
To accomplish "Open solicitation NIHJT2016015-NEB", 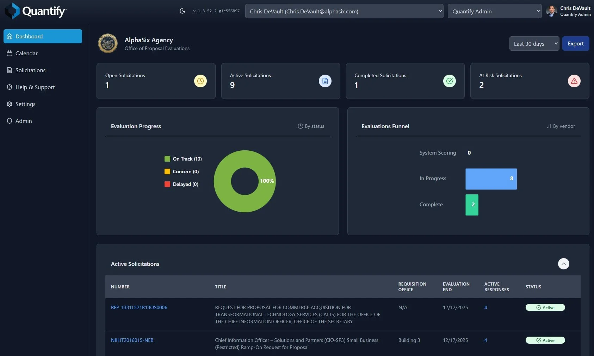I will click(132, 340).
